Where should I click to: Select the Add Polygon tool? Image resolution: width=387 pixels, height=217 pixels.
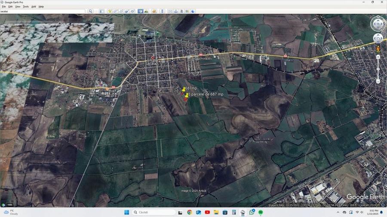pyautogui.click(x=116, y=11)
